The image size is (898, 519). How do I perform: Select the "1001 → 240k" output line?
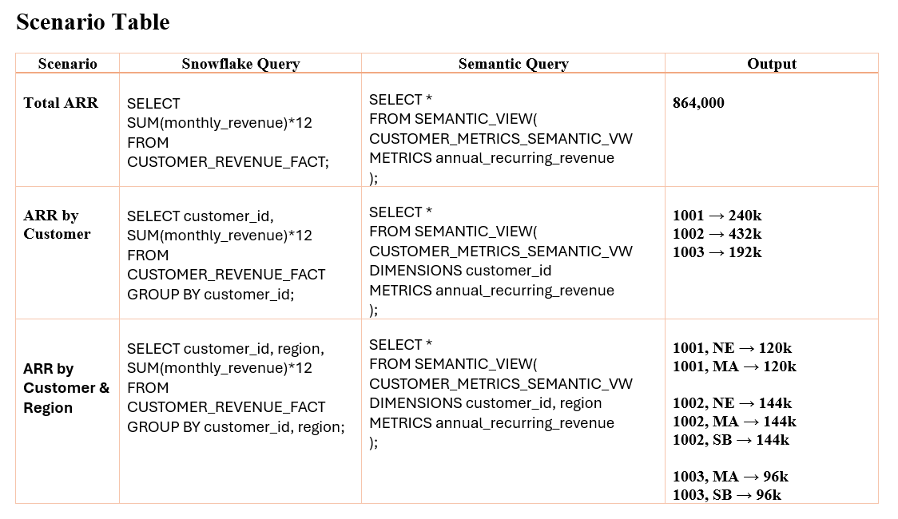(717, 216)
